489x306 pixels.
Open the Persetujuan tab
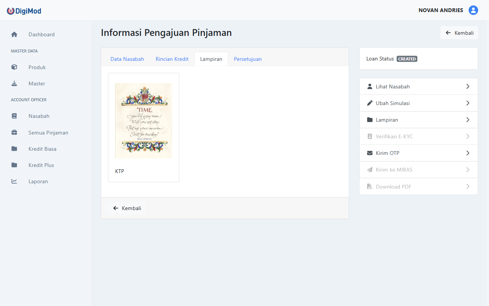(248, 59)
